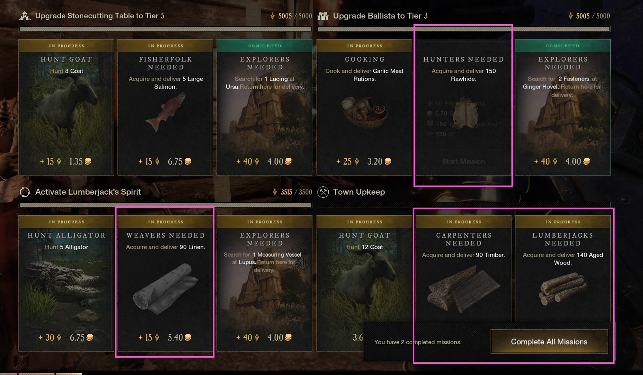This screenshot has width=643, height=375.
Task: Open the Measuring Vessel Explorers card
Action: click(265, 283)
